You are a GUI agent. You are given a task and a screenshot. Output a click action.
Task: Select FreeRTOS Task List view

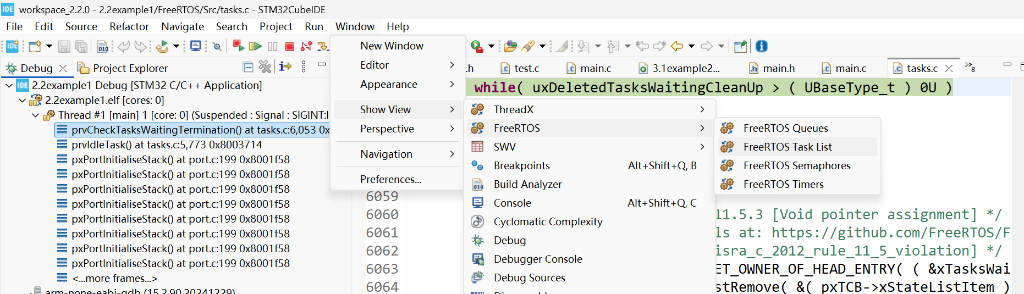pyautogui.click(x=797, y=147)
